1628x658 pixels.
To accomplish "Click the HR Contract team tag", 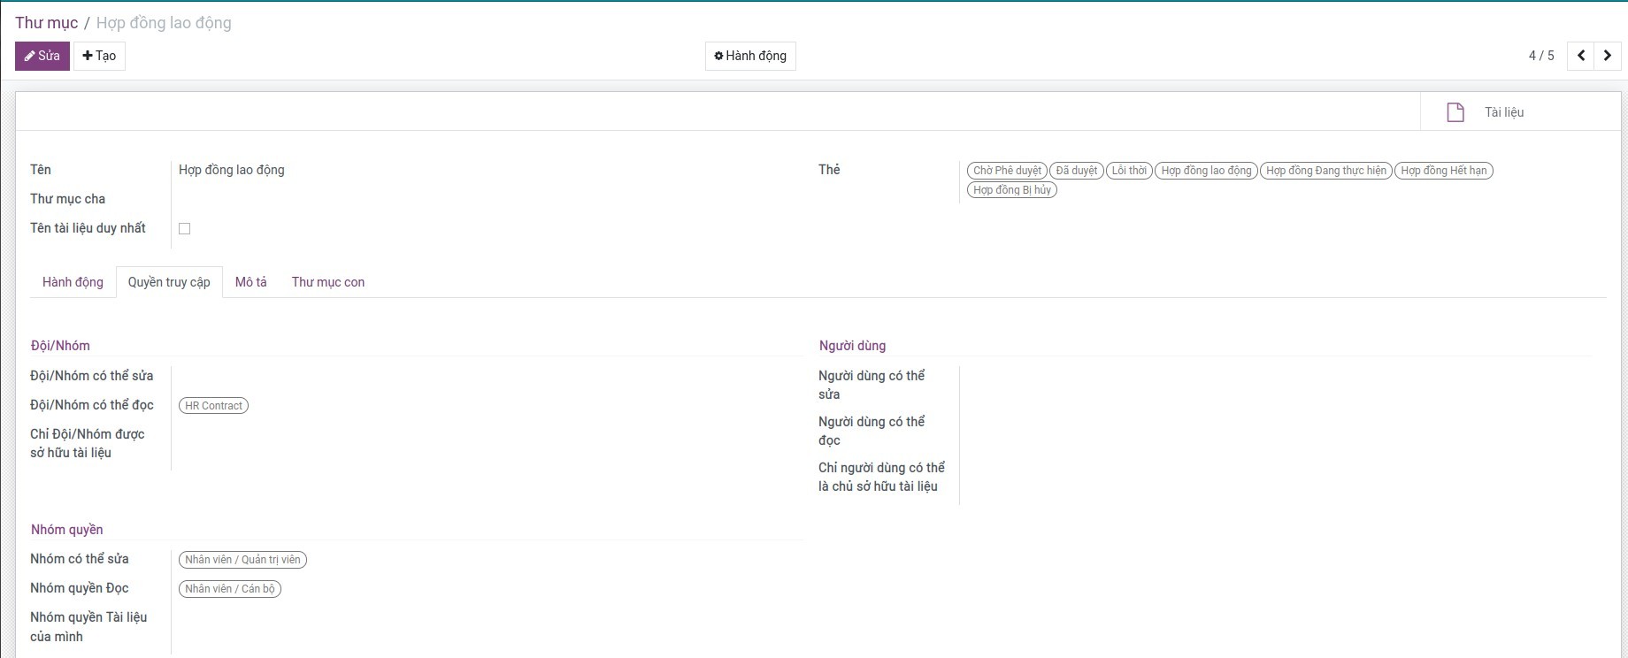I will (213, 406).
